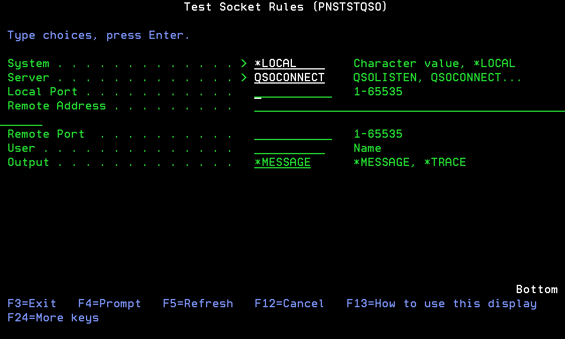Hit F5=Refresh at the bottom
The height and width of the screenshot is (339, 565).
pos(198,304)
